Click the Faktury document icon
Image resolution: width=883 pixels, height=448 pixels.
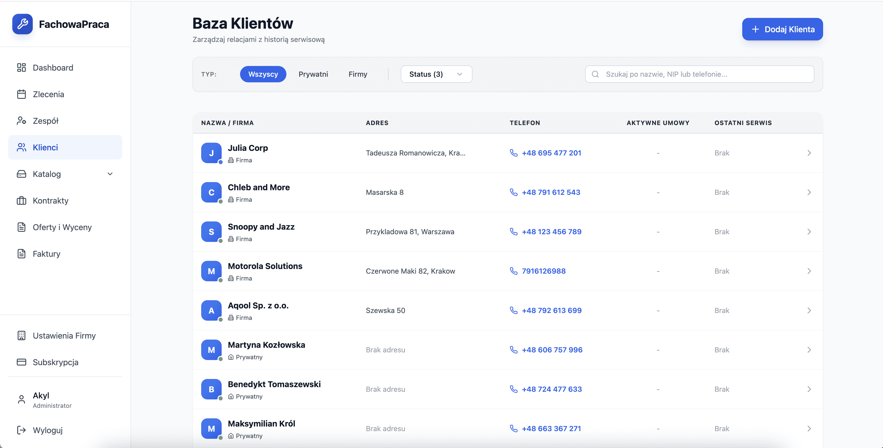point(21,254)
